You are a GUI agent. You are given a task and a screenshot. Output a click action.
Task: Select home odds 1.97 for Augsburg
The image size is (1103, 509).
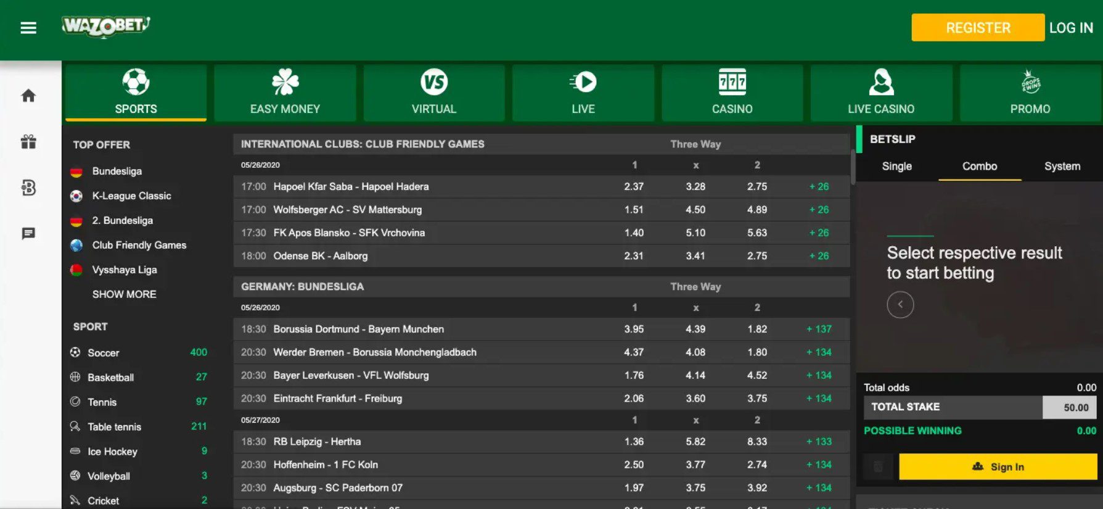click(634, 488)
